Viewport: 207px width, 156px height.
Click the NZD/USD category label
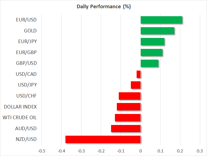tap(26, 139)
